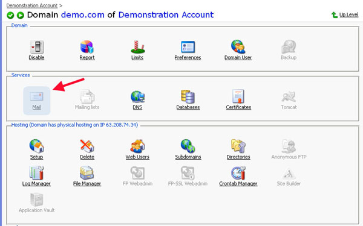
Task: Click the Disable switch icon
Action: [x=37, y=47]
